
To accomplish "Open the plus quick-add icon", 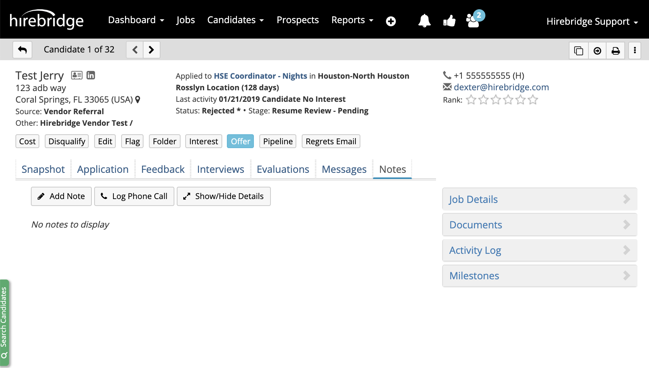I will pos(391,21).
